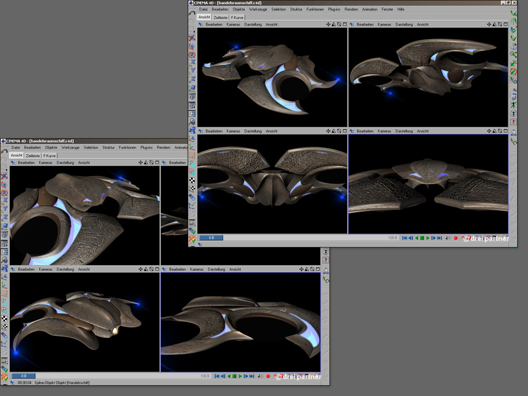
Task: Switch to the Zeitleiste tab in the front window
Action: [33, 155]
